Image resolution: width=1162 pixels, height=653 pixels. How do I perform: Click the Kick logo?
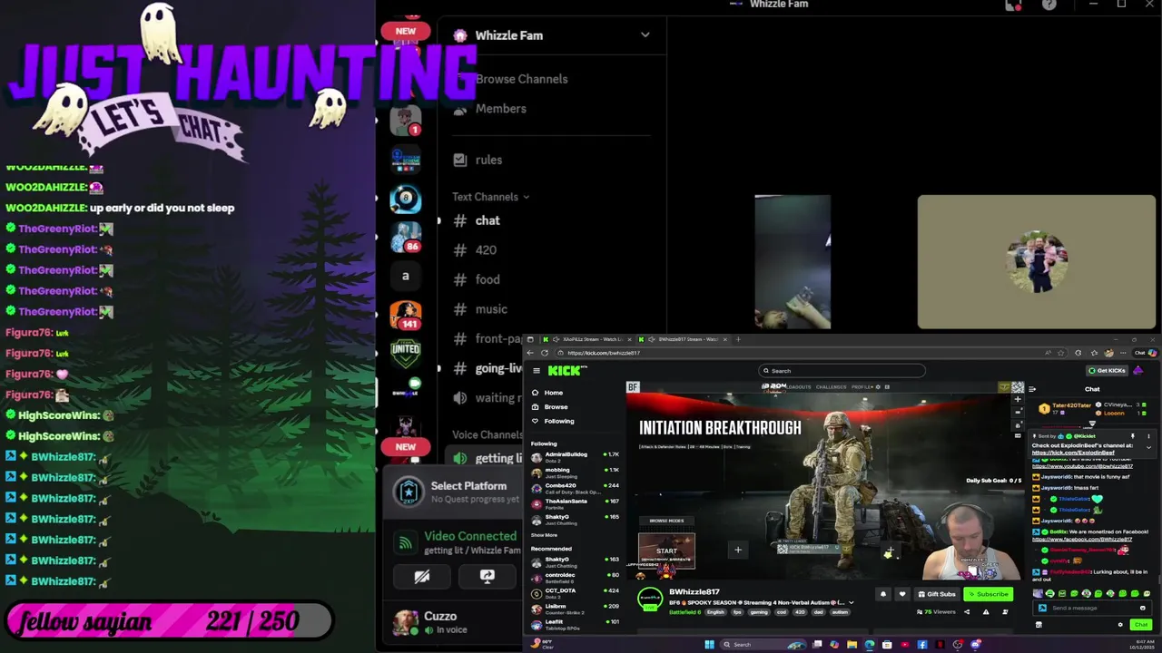pos(566,370)
